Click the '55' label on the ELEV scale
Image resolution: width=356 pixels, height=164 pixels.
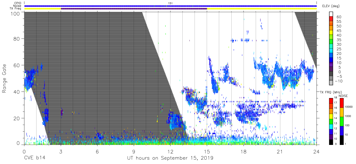[x=339, y=22]
